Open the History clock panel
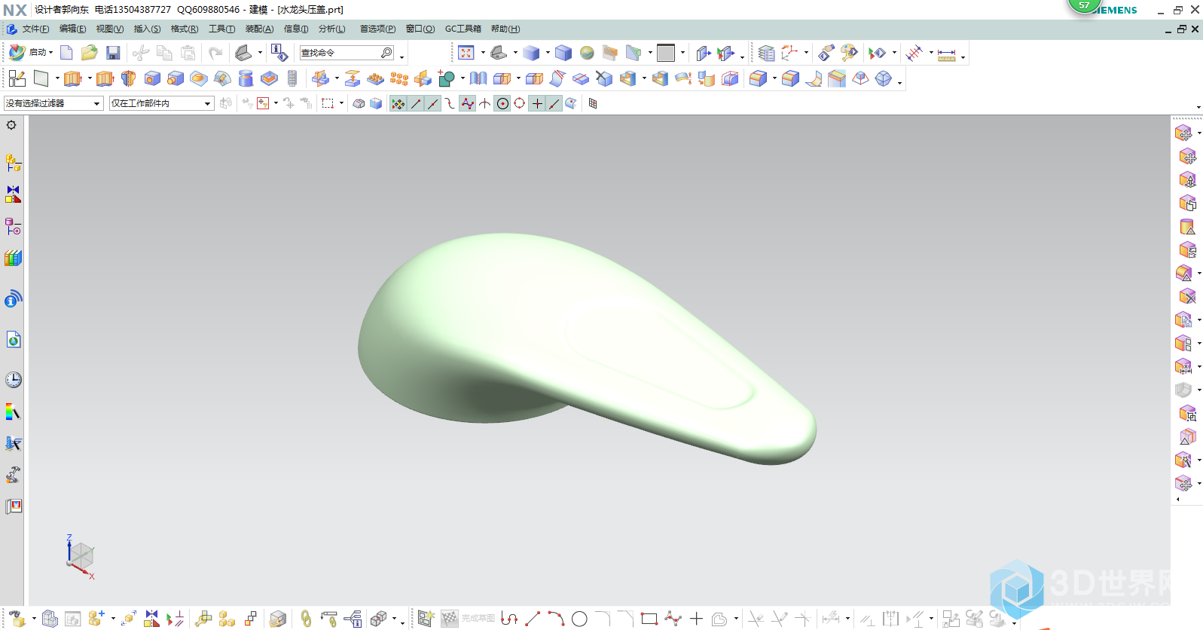The height and width of the screenshot is (630, 1203). click(14, 380)
